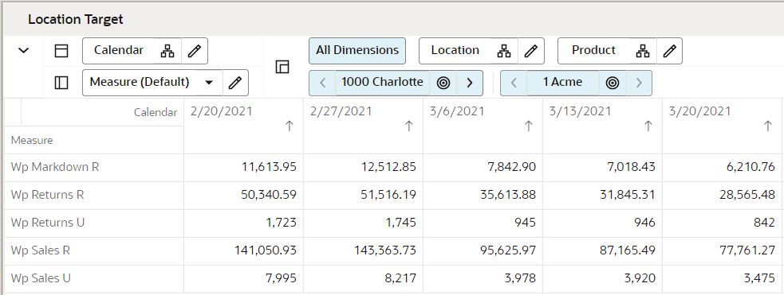Click the cell with value 7,842.90
Screen dimensions: 784x295
(x=483, y=168)
